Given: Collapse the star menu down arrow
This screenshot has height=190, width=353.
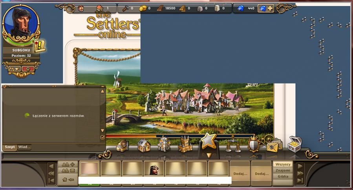Looking at the screenshot, I should coord(209,156).
